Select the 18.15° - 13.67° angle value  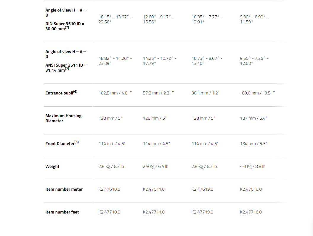[x=115, y=19]
